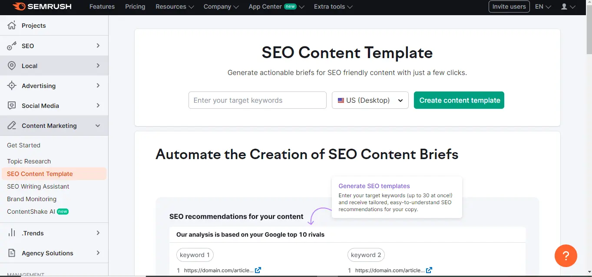Open the Company dropdown menu

[222, 7]
